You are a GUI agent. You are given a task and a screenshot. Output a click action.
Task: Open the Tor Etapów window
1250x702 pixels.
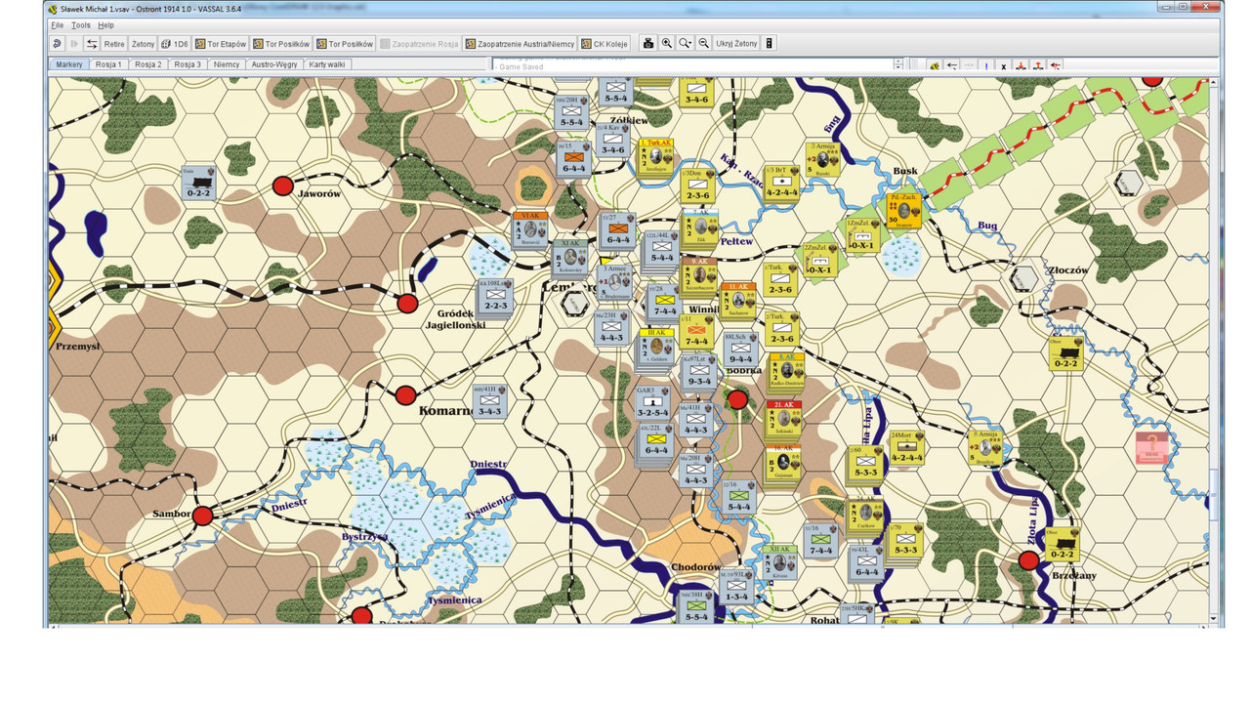(221, 44)
